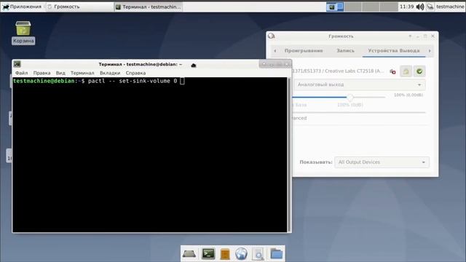This screenshot has height=262, width=466.
Task: Select the Устройства Вывода tab
Action: (394, 50)
